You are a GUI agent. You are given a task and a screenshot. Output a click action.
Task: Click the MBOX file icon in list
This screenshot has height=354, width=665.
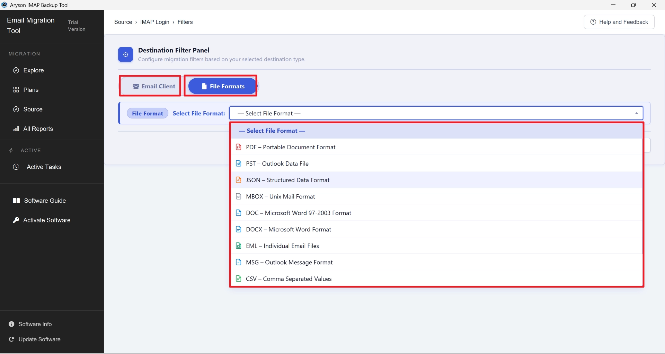tap(238, 196)
